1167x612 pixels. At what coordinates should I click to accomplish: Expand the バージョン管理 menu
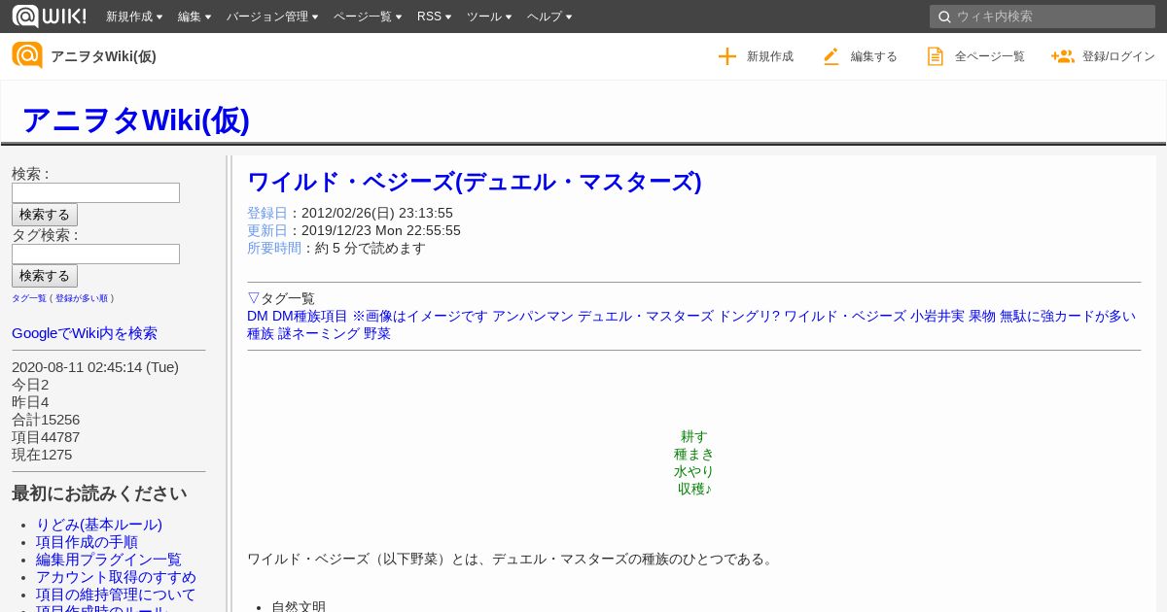pyautogui.click(x=273, y=17)
